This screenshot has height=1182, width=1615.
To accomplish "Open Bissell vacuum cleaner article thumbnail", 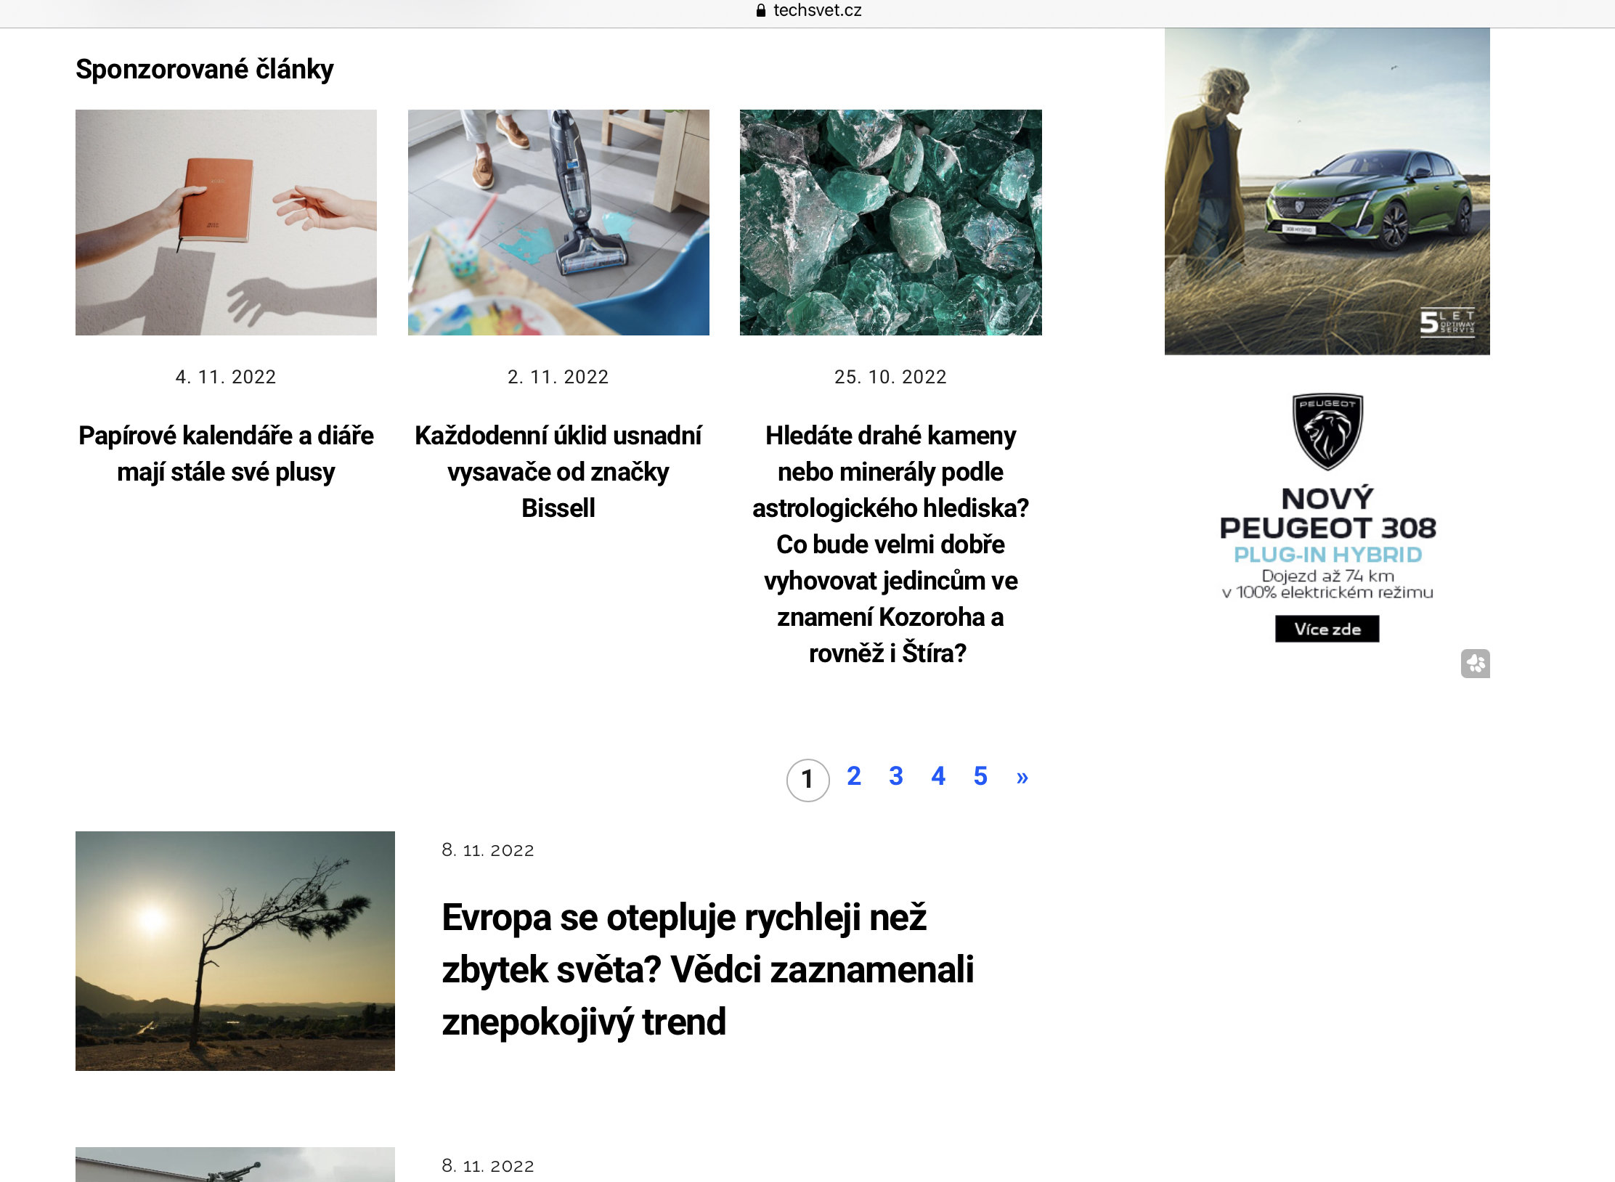I will pos(558,222).
